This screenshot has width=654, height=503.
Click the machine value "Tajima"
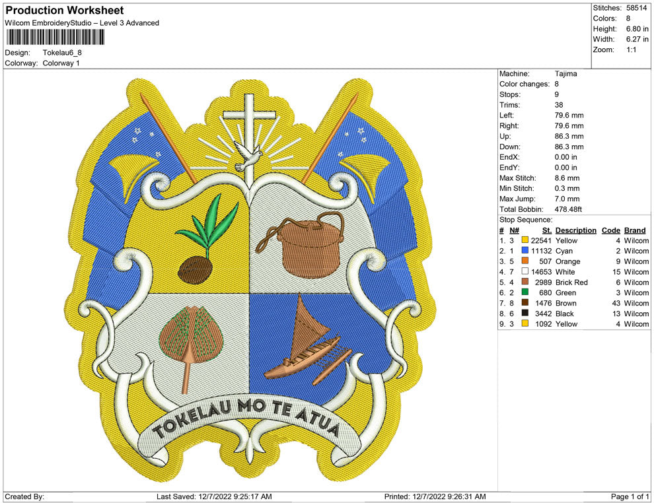tap(565, 74)
